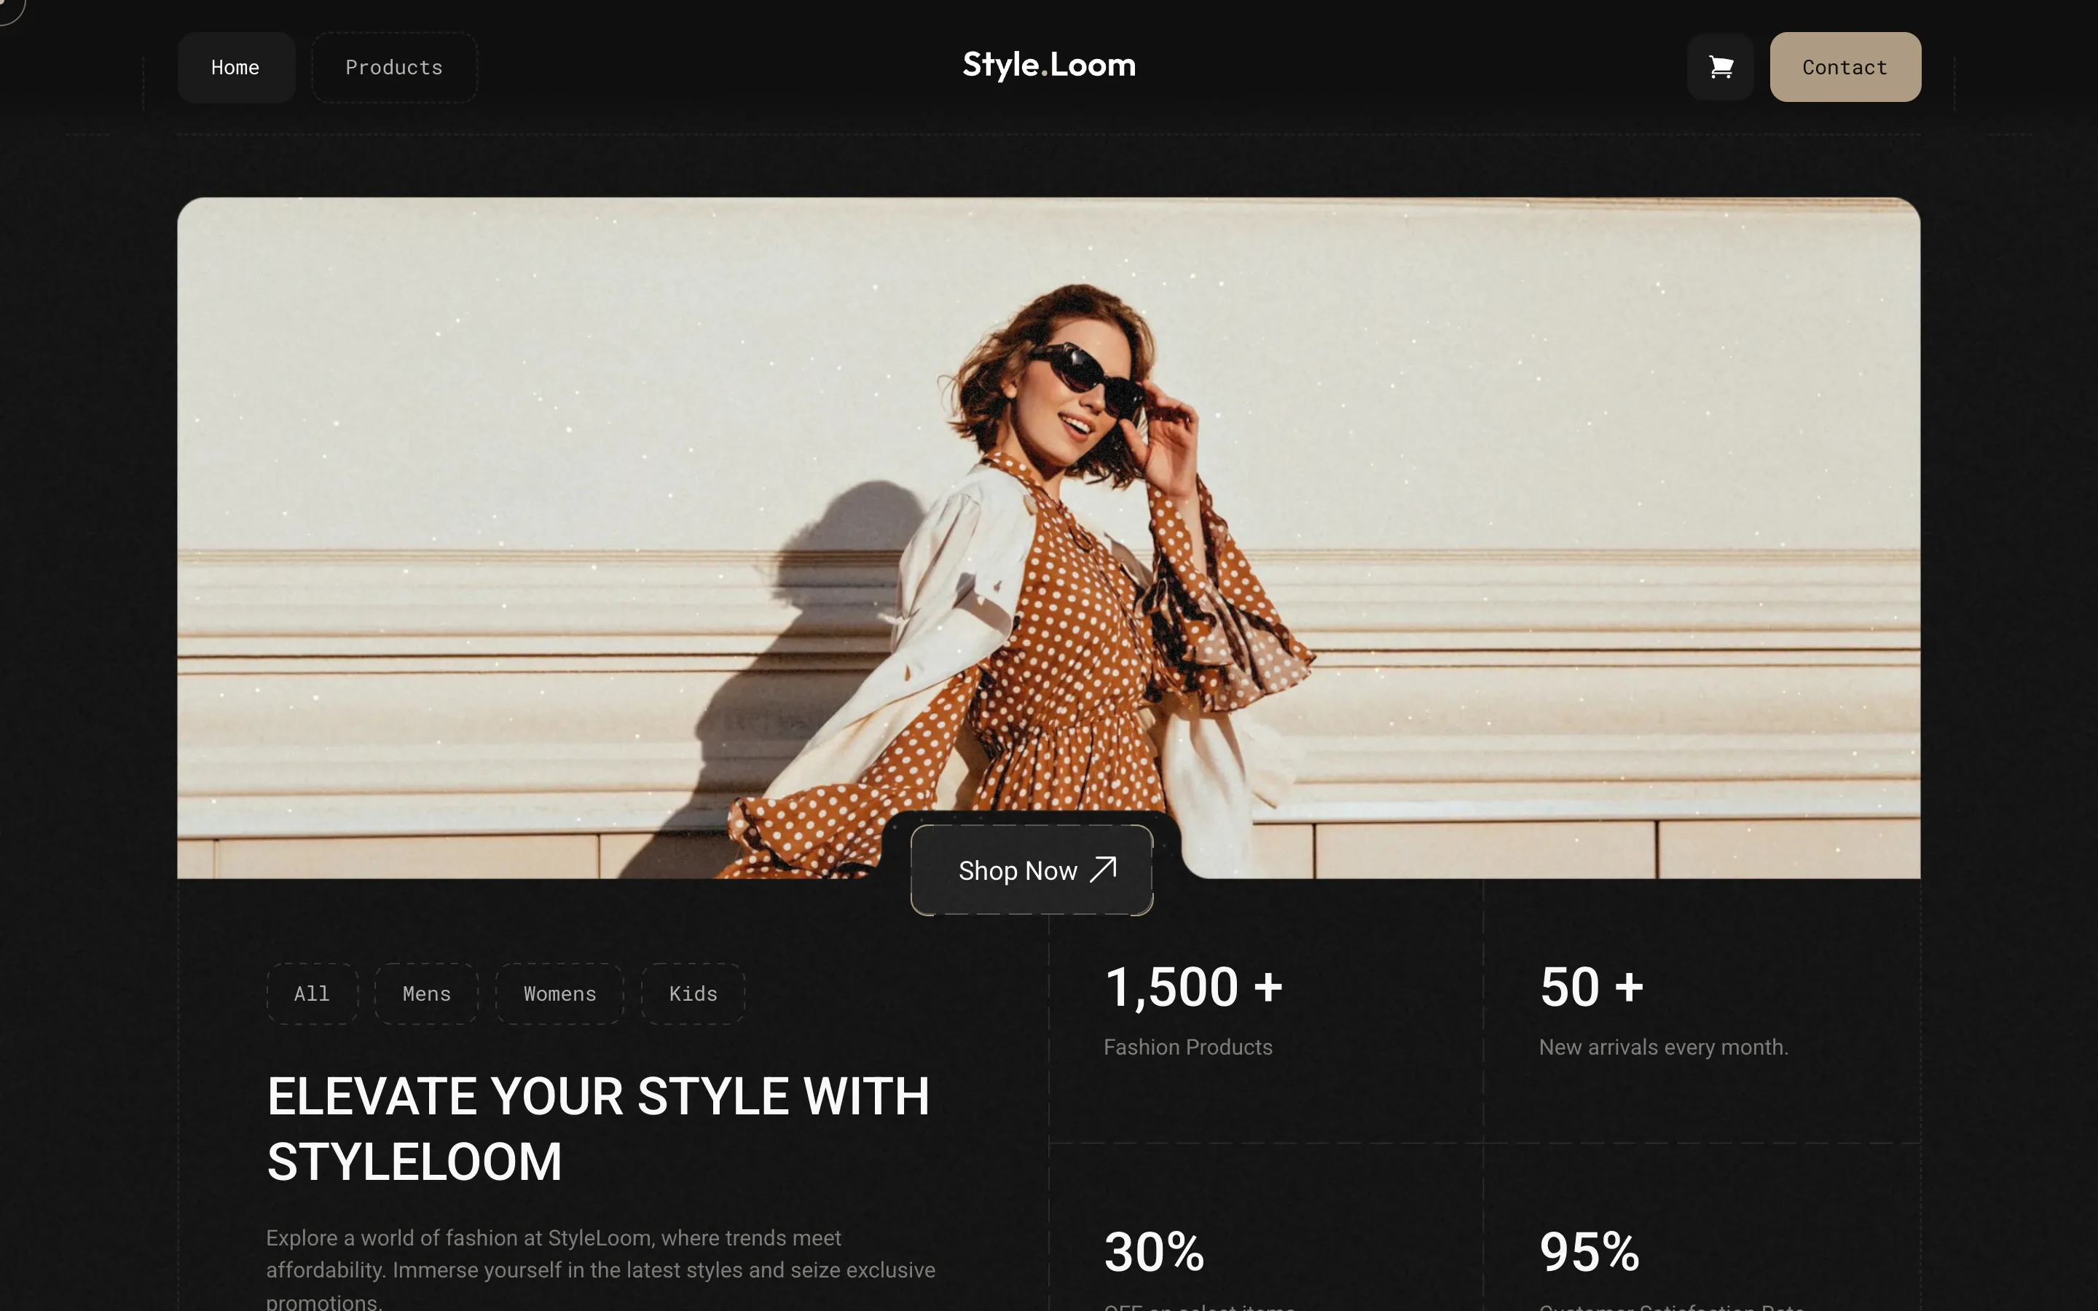Viewport: 2098px width, 1311px height.
Task: Select the All category filter
Action: 312,993
